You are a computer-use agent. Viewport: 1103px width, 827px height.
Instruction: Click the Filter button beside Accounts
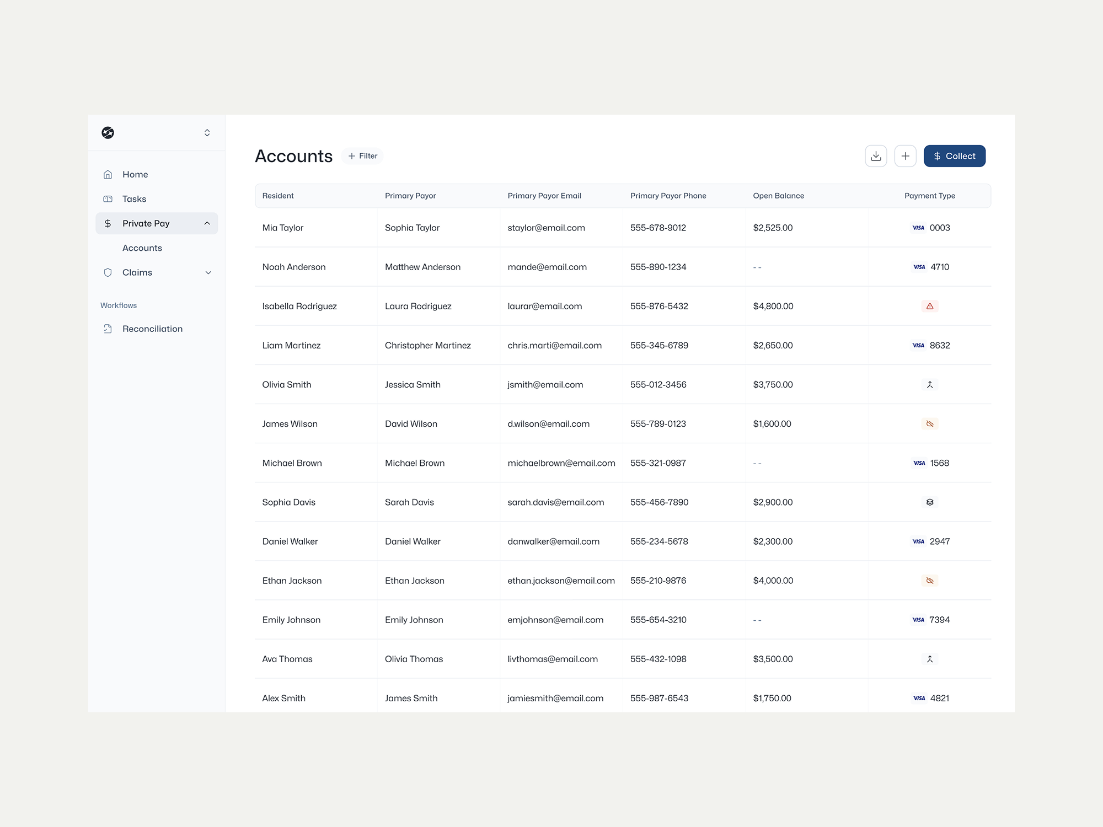pyautogui.click(x=363, y=156)
